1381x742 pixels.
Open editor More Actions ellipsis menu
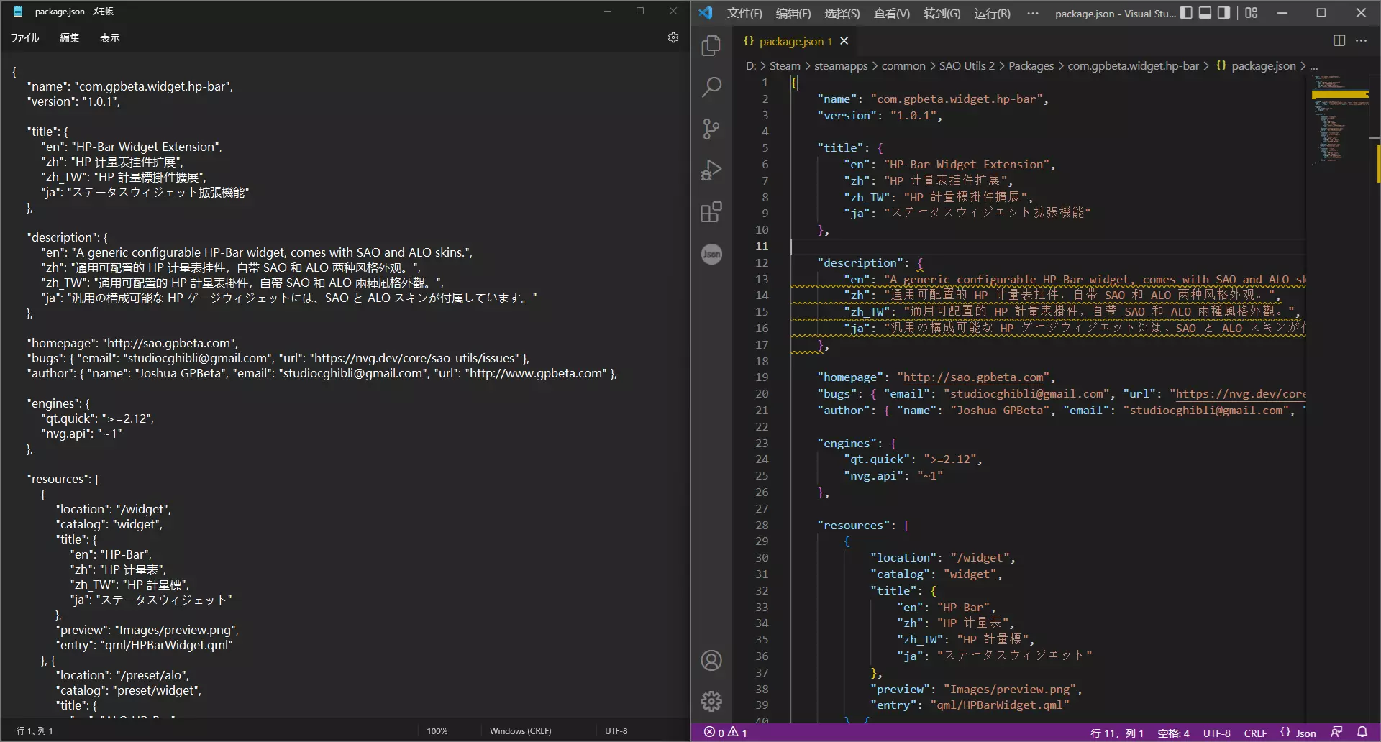pyautogui.click(x=1361, y=41)
